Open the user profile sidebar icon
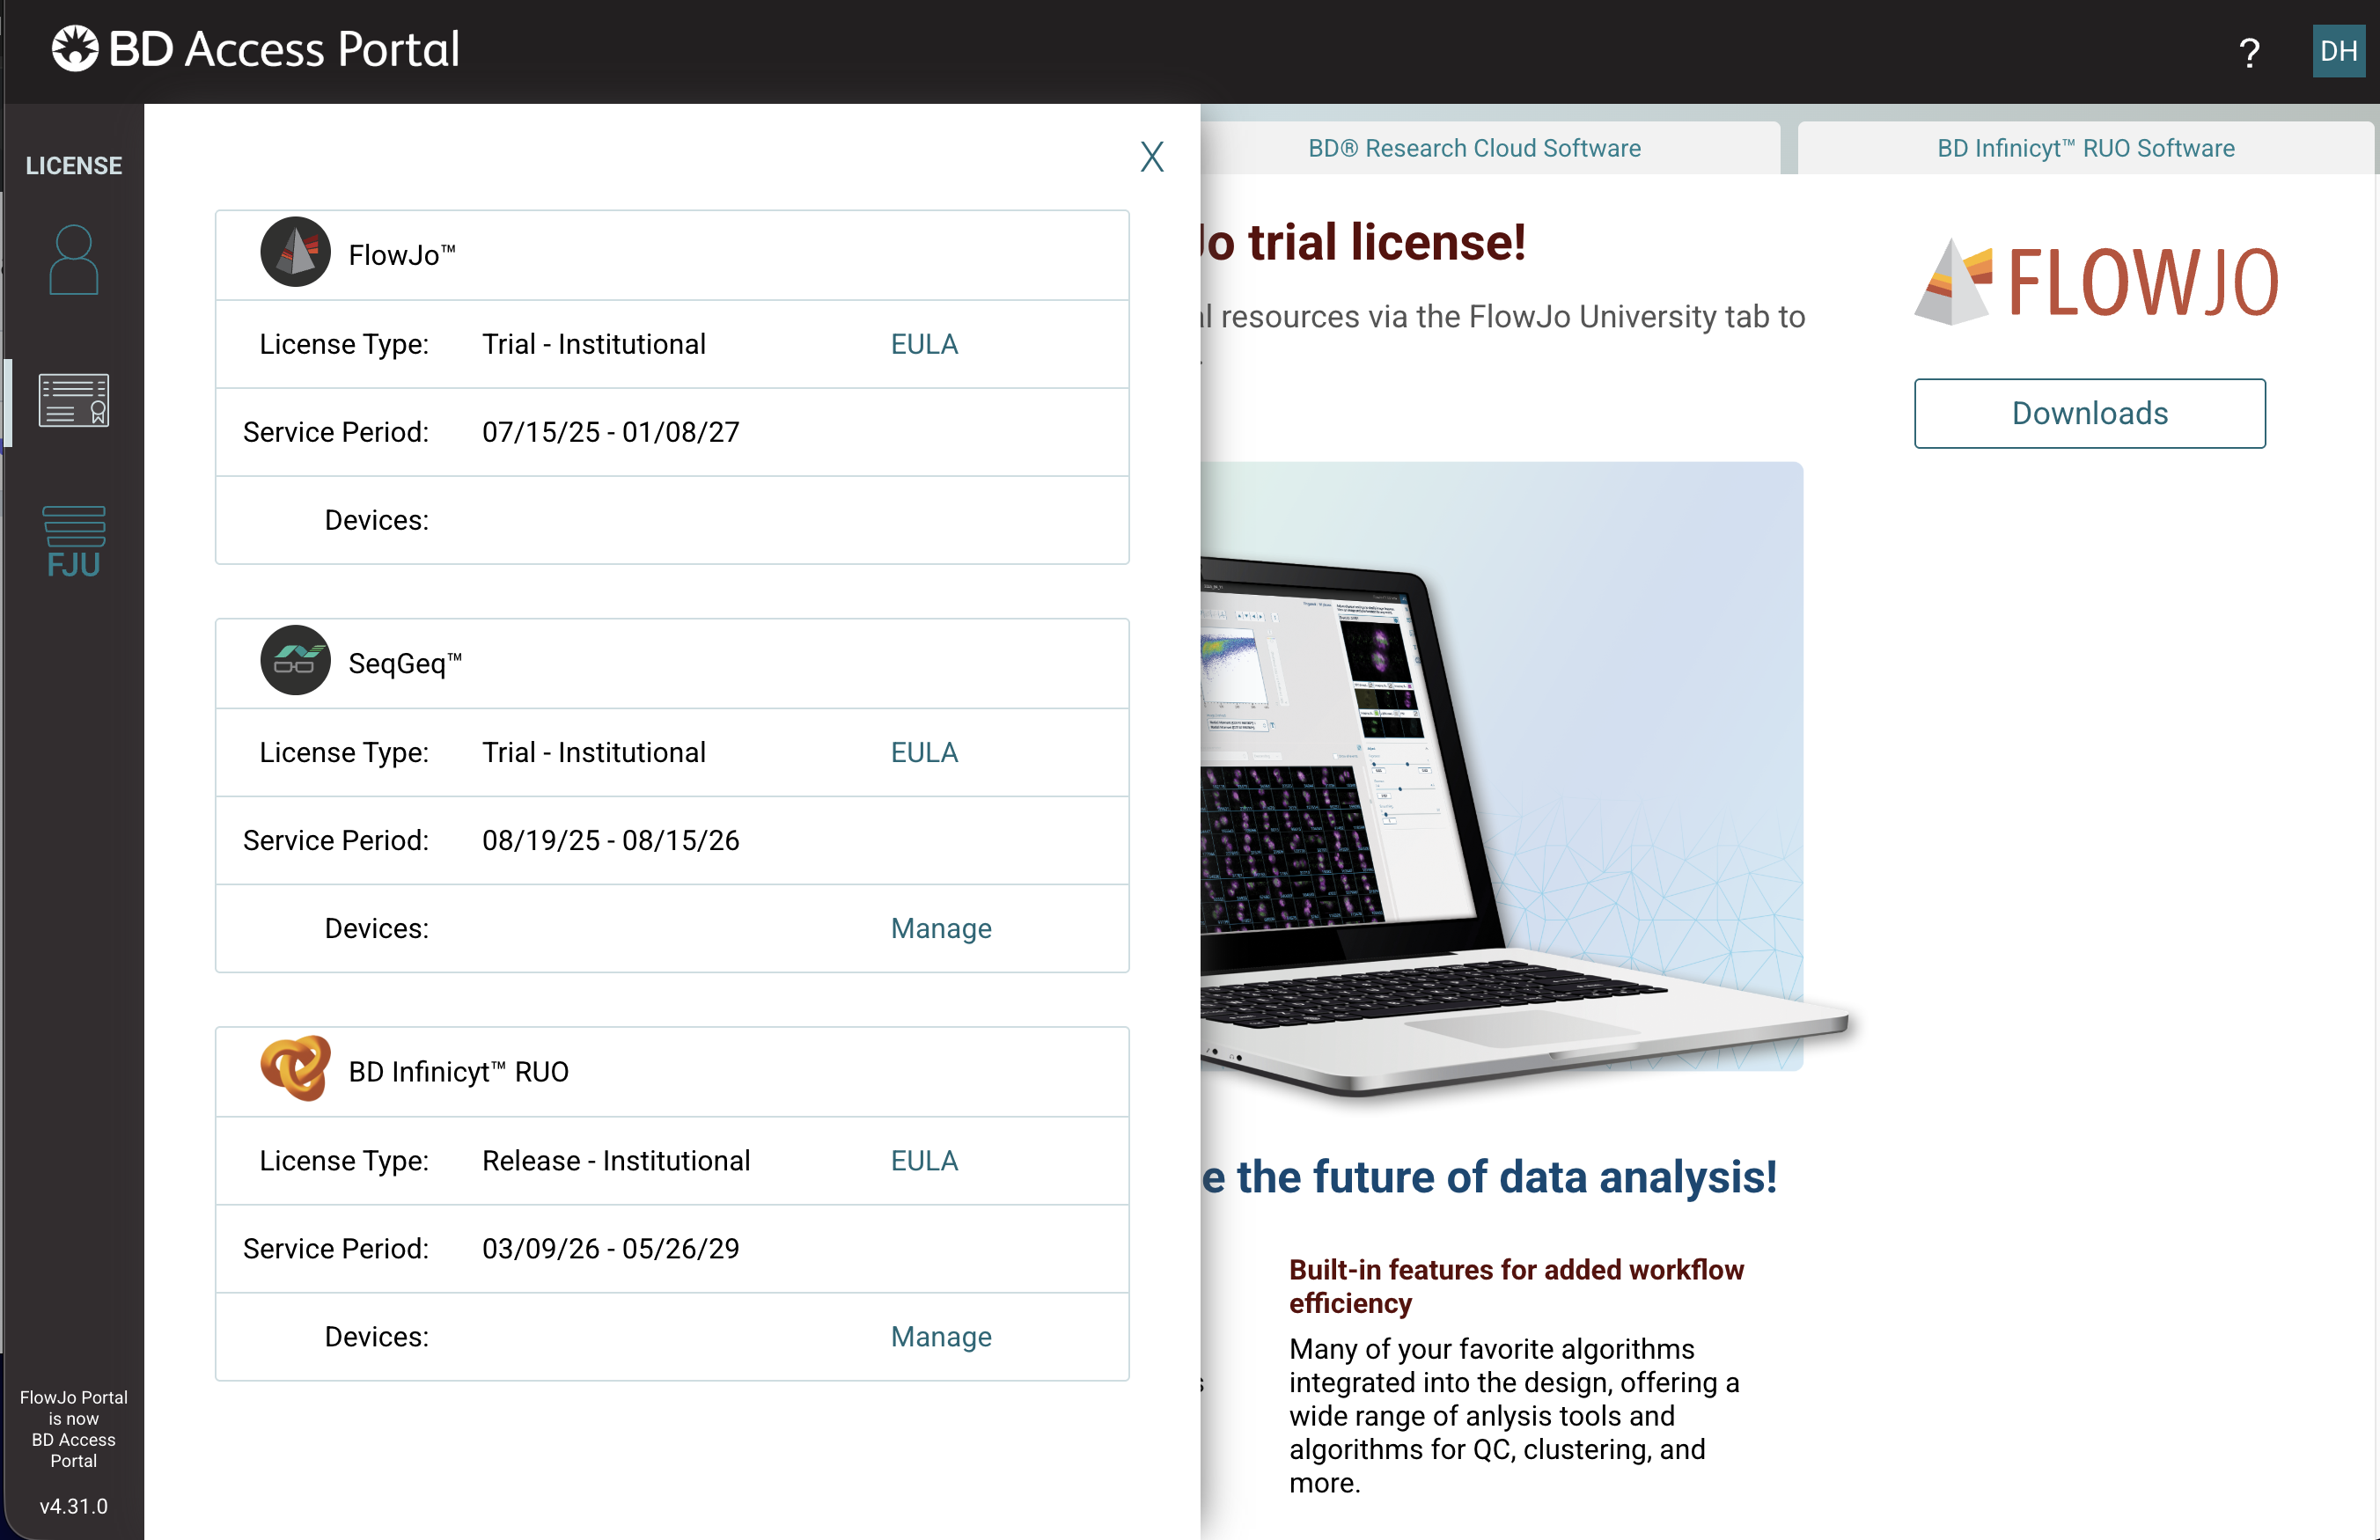The height and width of the screenshot is (1540, 2380). click(73, 260)
